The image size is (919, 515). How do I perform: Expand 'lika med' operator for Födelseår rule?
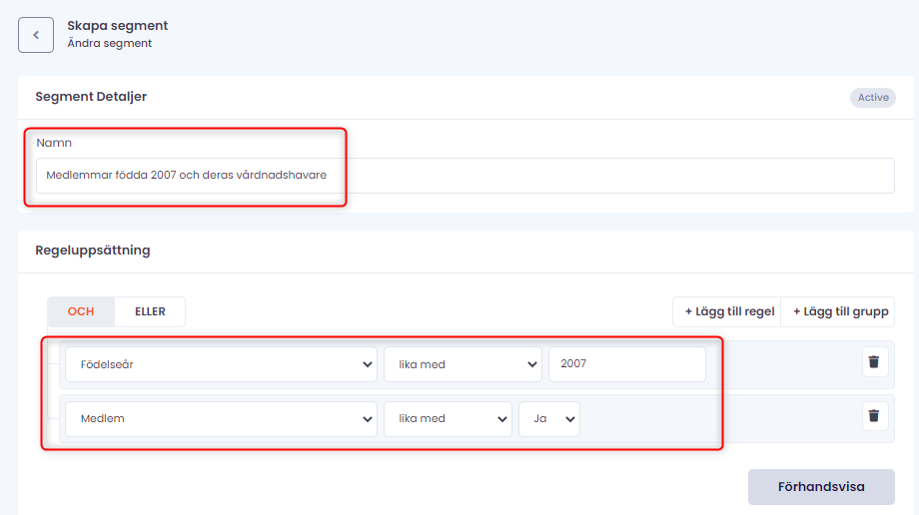[x=462, y=364]
